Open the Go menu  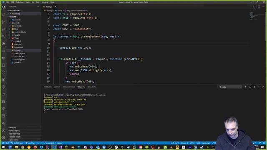(33, 2)
